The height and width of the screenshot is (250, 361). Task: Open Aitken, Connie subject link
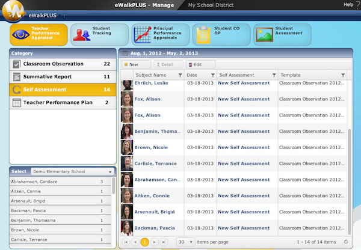pyautogui.click(x=152, y=196)
